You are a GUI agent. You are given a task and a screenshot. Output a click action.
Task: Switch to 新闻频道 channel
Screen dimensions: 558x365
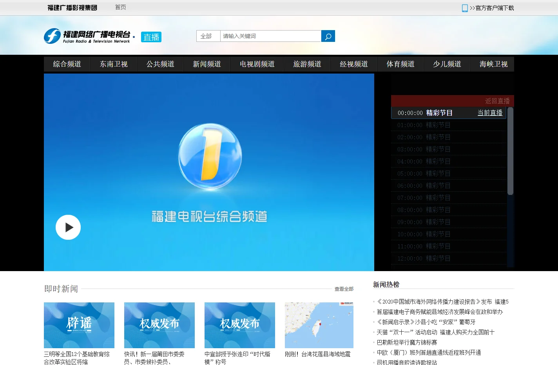pos(207,64)
